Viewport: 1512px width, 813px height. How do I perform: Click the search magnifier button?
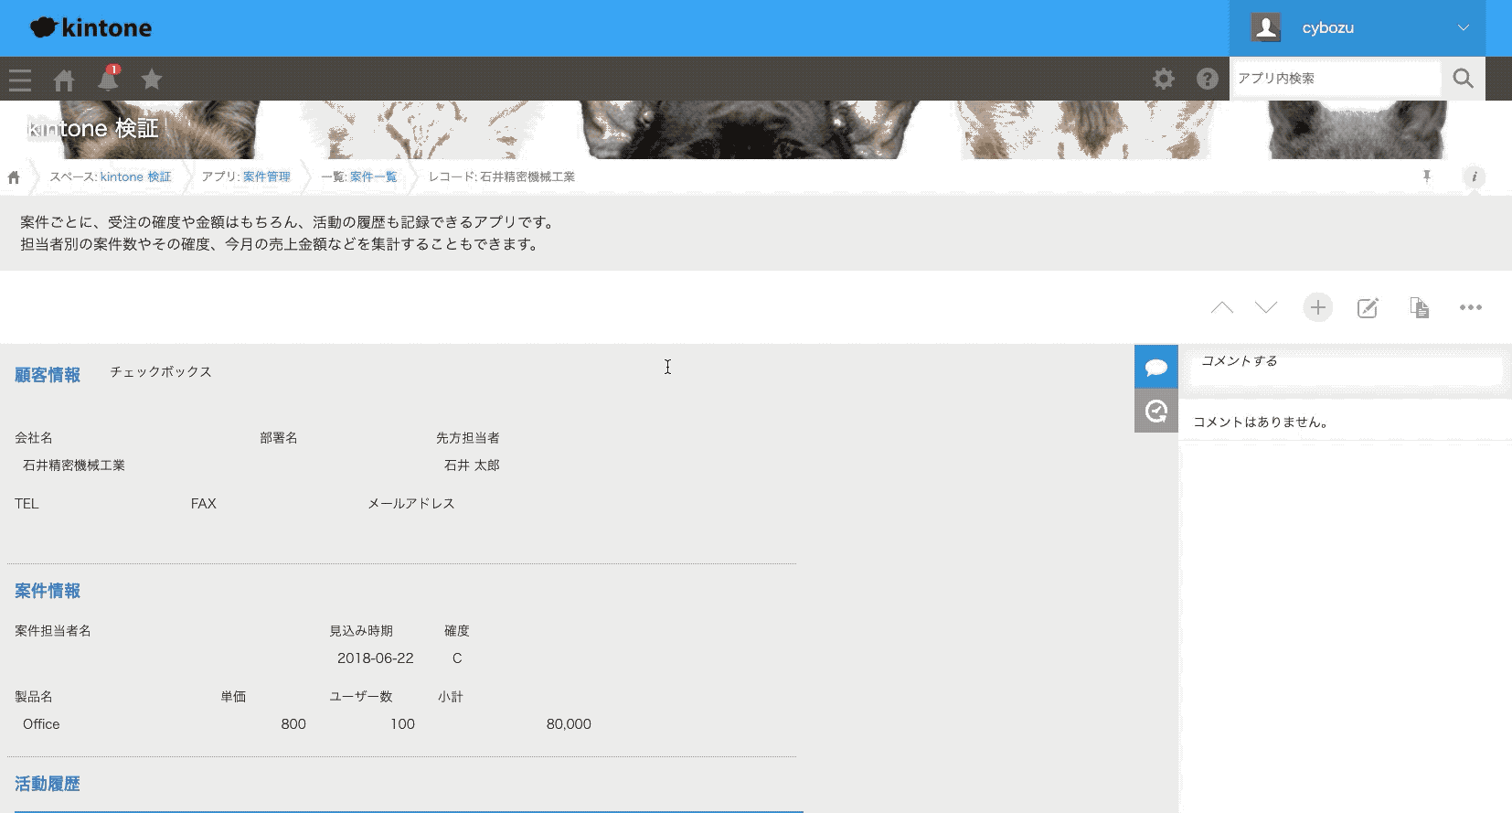click(1463, 79)
